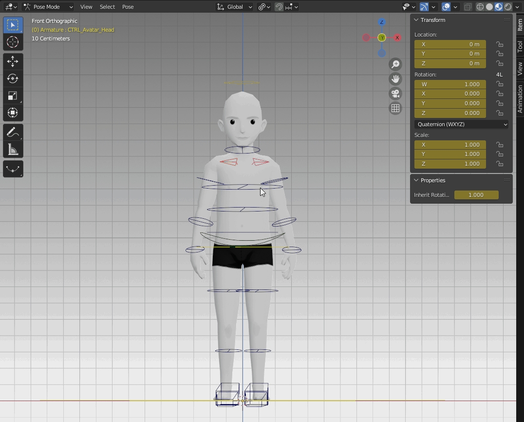Toggle the magnet snapping button
524x422 pixels.
click(x=279, y=7)
